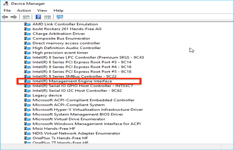This screenshot has height=150, width=234.
Task: Click the Show/Hide Action Pane icon
Action: 47,17
